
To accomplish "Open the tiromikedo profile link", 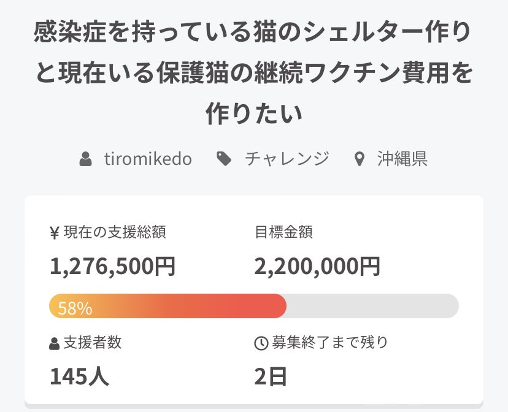I will tap(148, 159).
